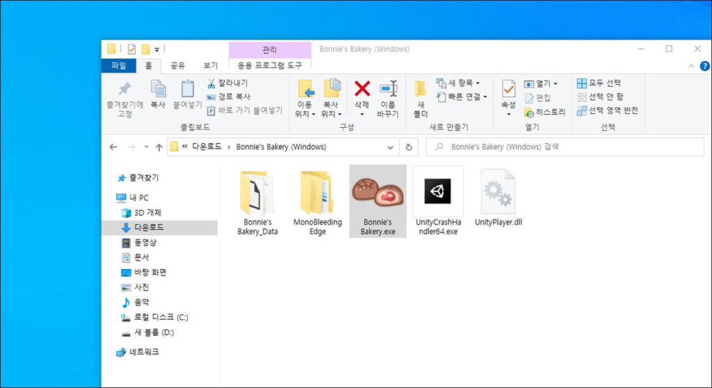
Task: Select Paste shortcut (바로 가기 붙여넣기)
Action: pyautogui.click(x=245, y=111)
